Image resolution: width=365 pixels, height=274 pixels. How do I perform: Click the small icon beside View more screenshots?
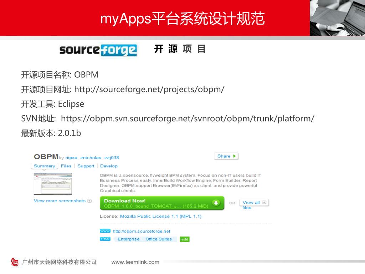(x=89, y=201)
